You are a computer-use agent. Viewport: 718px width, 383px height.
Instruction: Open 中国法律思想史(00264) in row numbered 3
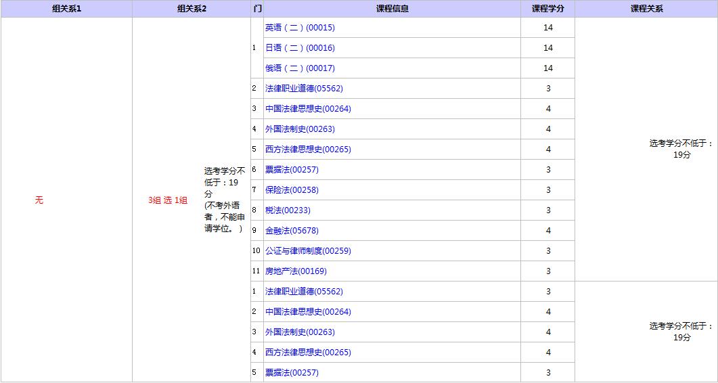click(x=308, y=108)
